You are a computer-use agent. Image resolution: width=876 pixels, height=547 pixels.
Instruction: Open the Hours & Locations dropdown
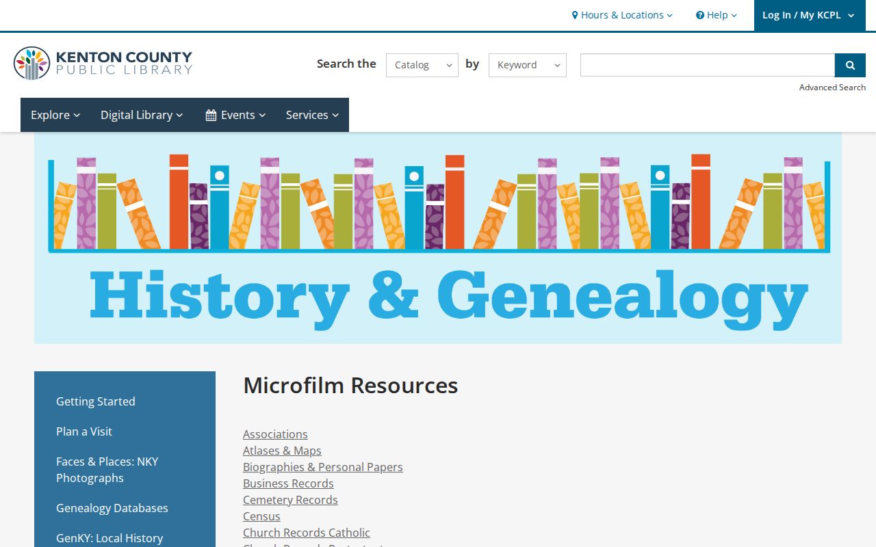pyautogui.click(x=622, y=15)
